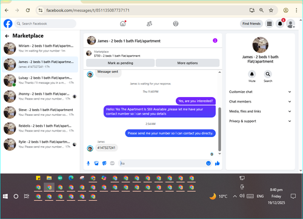Click the voice clip microphone icon
The height and width of the screenshot is (219, 303).
[x=88, y=163]
